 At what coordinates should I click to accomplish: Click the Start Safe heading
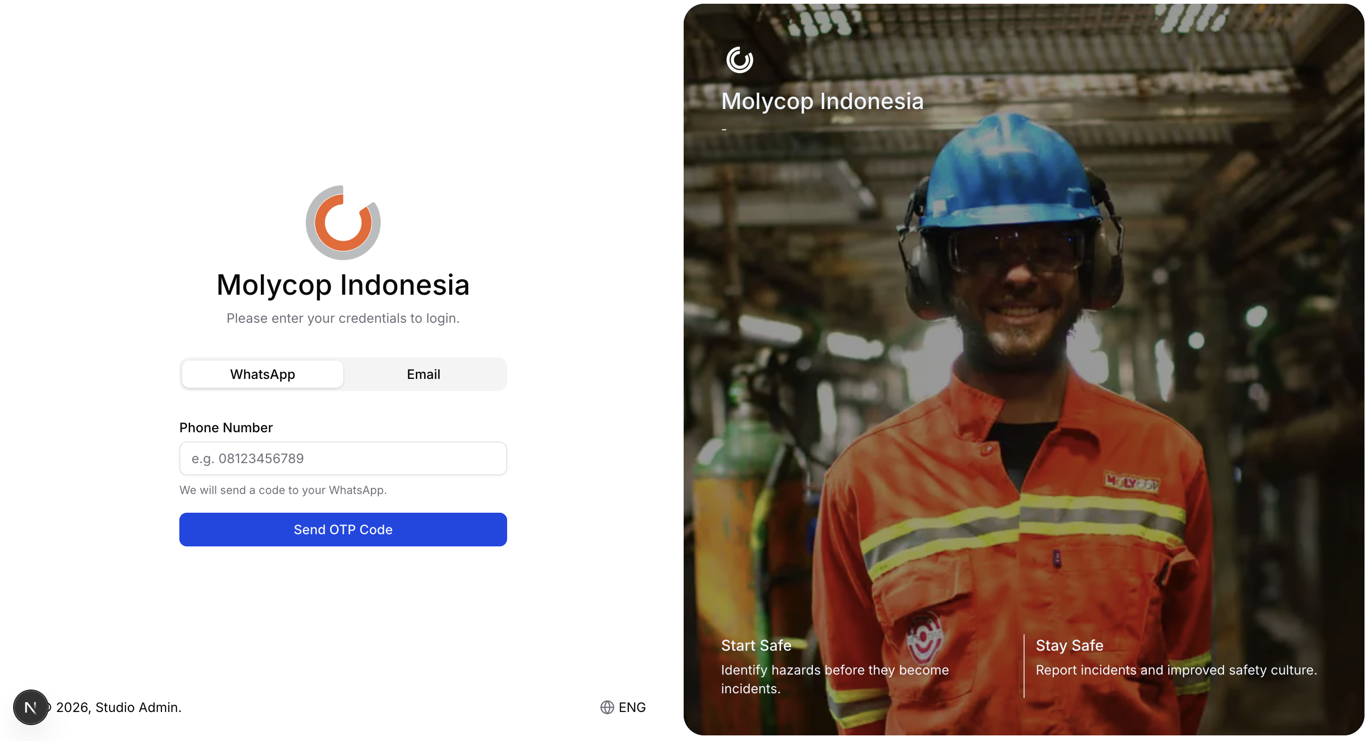click(x=756, y=645)
